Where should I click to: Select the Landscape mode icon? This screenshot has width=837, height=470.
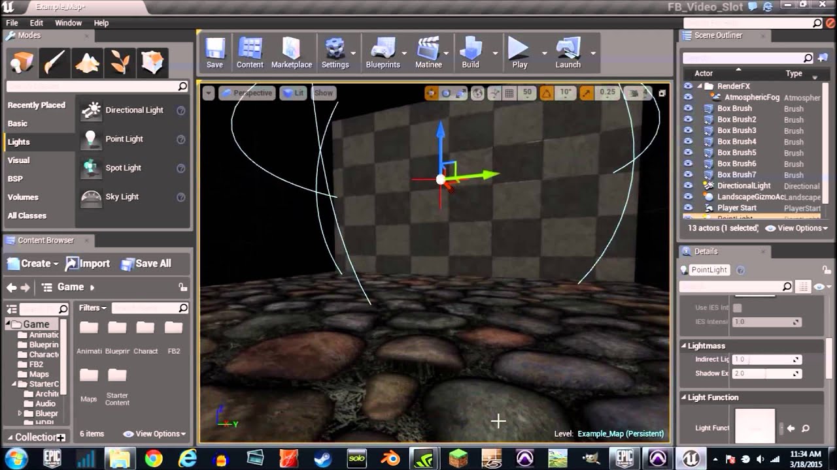[88, 63]
